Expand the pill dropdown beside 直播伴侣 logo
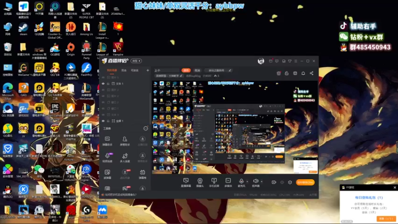398x224 pixels. pyautogui.click(x=136, y=61)
